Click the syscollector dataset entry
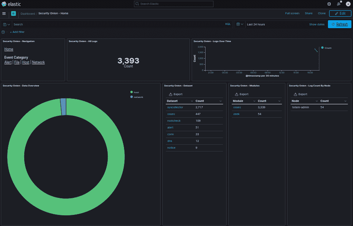 [x=175, y=107]
